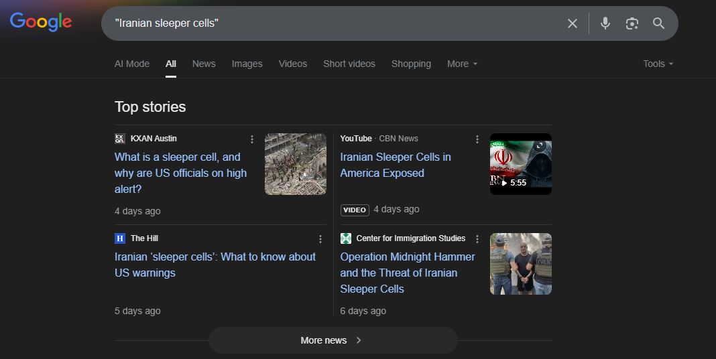Open options menu for Center for Immigration Studies story
Viewport: 716px width, 359px height.
tap(477, 239)
